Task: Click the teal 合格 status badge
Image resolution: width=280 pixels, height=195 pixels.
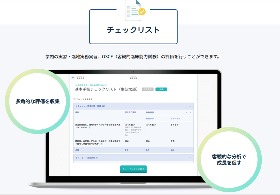Action: (x=161, y=89)
